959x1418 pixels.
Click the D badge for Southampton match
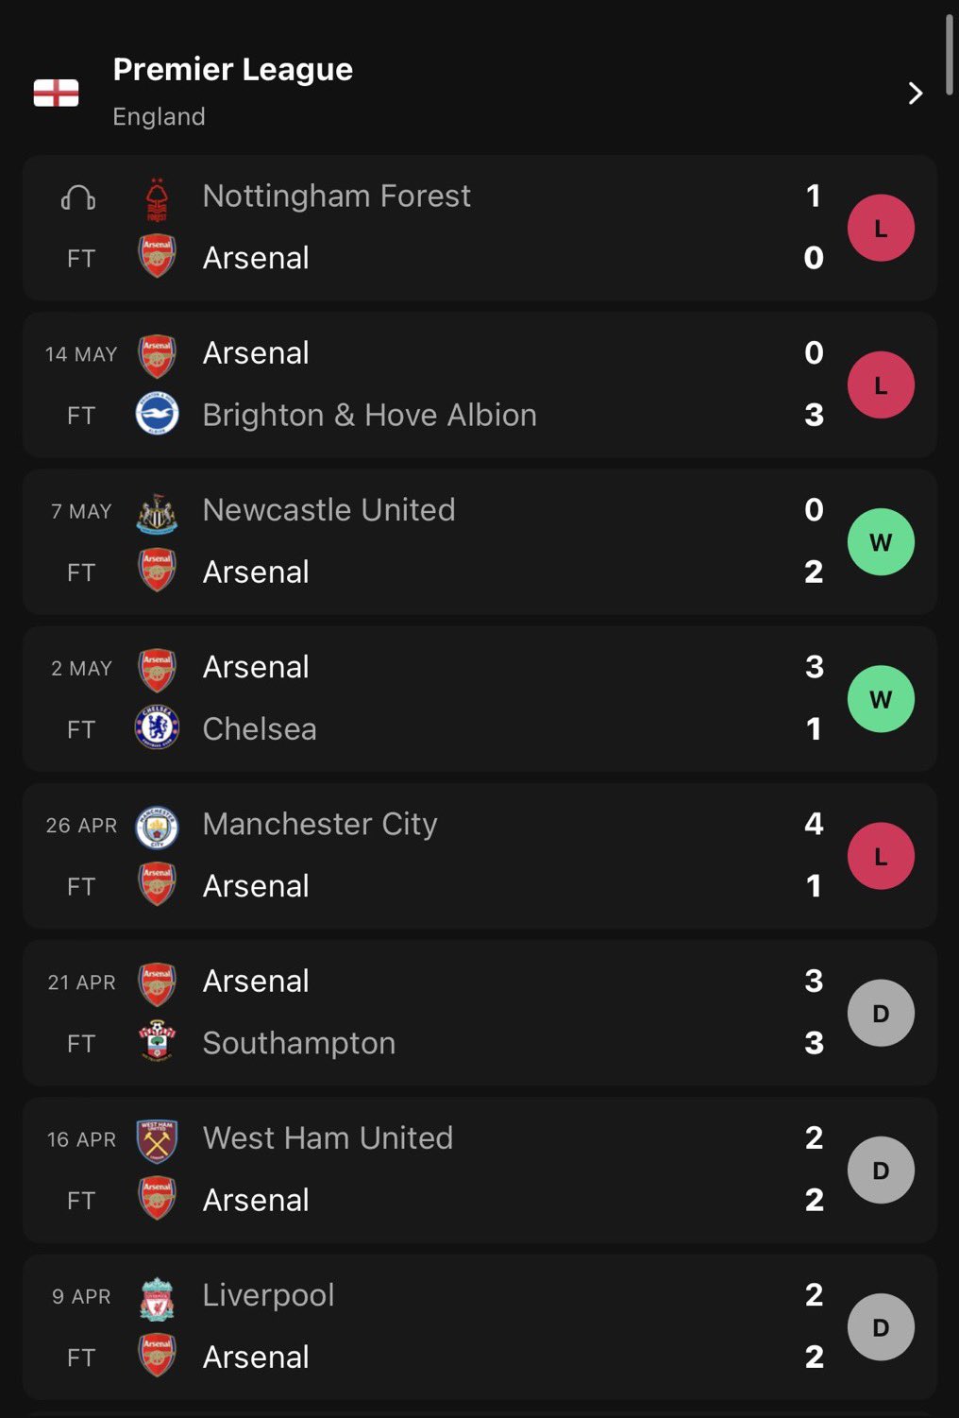[881, 1013]
